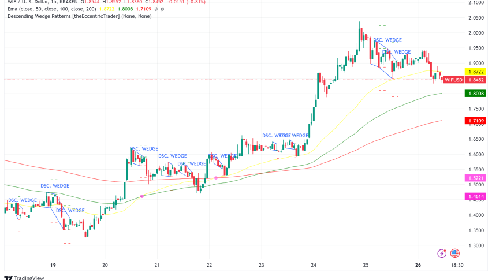Click the magenta 1.4614 price axis label
Image resolution: width=492 pixels, height=280 pixels.
pos(476,197)
